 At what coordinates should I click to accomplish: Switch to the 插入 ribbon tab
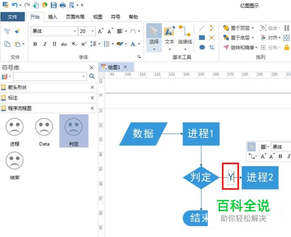click(53, 17)
